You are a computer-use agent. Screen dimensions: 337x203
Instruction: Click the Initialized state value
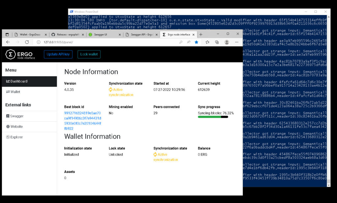click(x=71, y=154)
